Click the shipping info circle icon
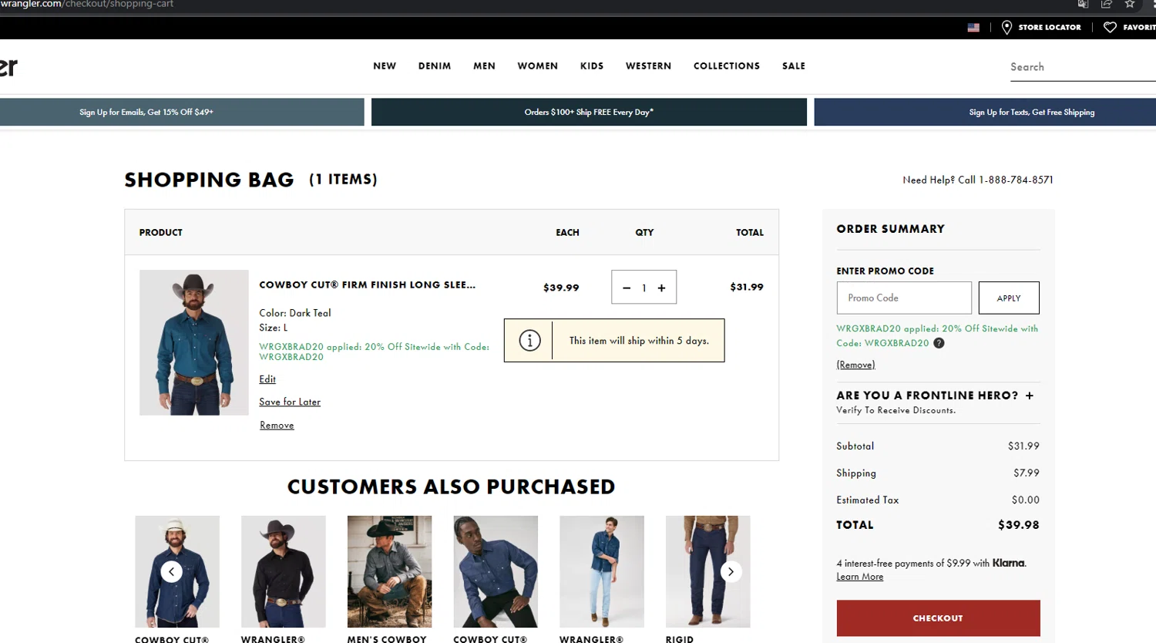 pyautogui.click(x=529, y=340)
